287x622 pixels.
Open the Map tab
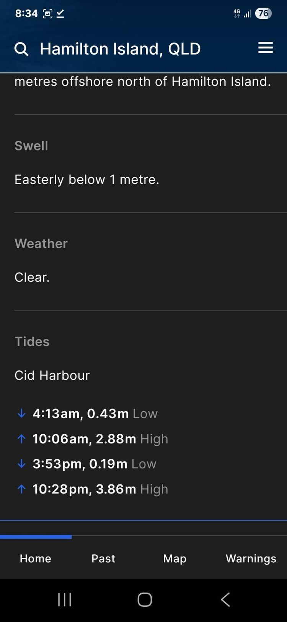coord(175,559)
